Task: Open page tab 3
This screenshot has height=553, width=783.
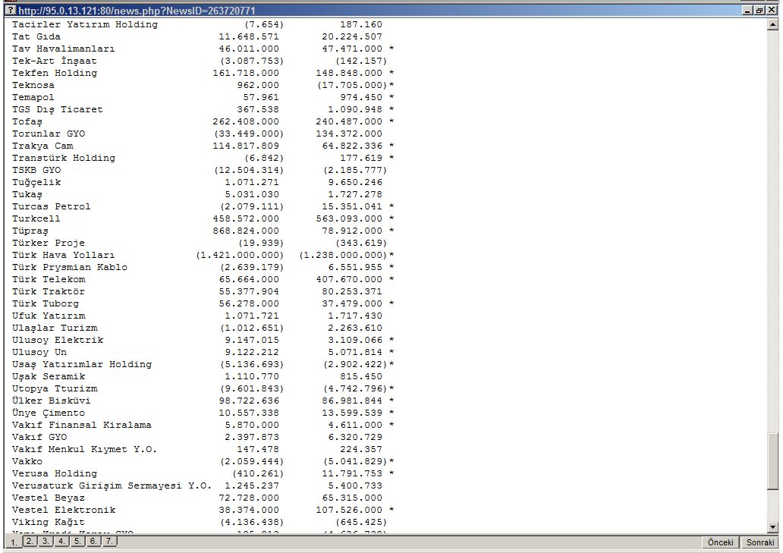Action: point(46,541)
